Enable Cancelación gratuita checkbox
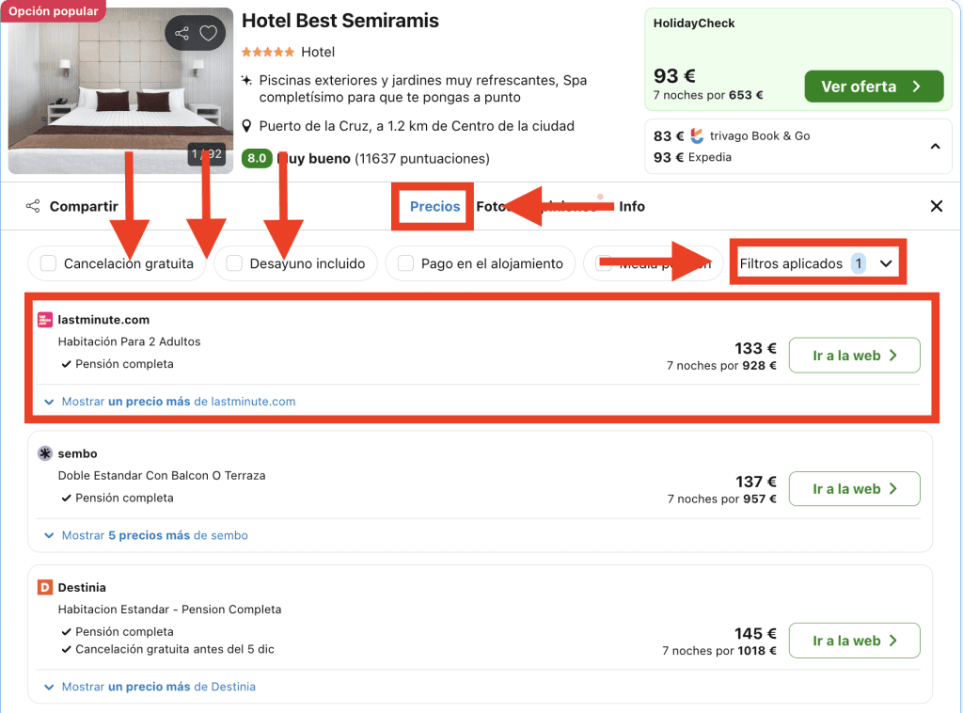Screen dimensions: 963x713 [x=49, y=263]
